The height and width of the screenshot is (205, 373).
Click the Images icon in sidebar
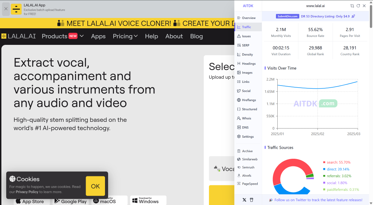(x=239, y=72)
